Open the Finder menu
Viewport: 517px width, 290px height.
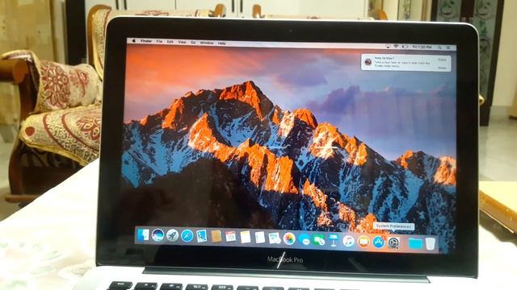pos(146,41)
